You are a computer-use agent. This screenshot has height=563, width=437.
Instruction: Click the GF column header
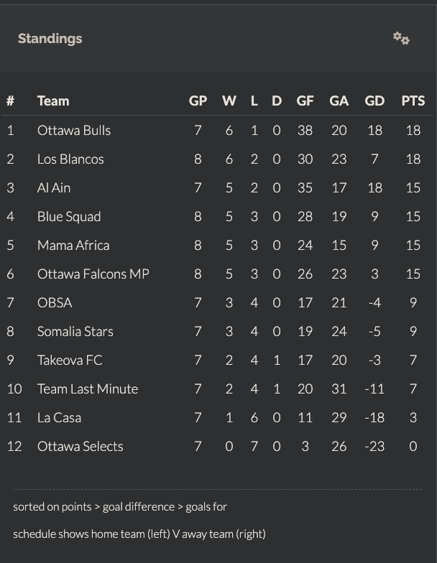click(305, 101)
